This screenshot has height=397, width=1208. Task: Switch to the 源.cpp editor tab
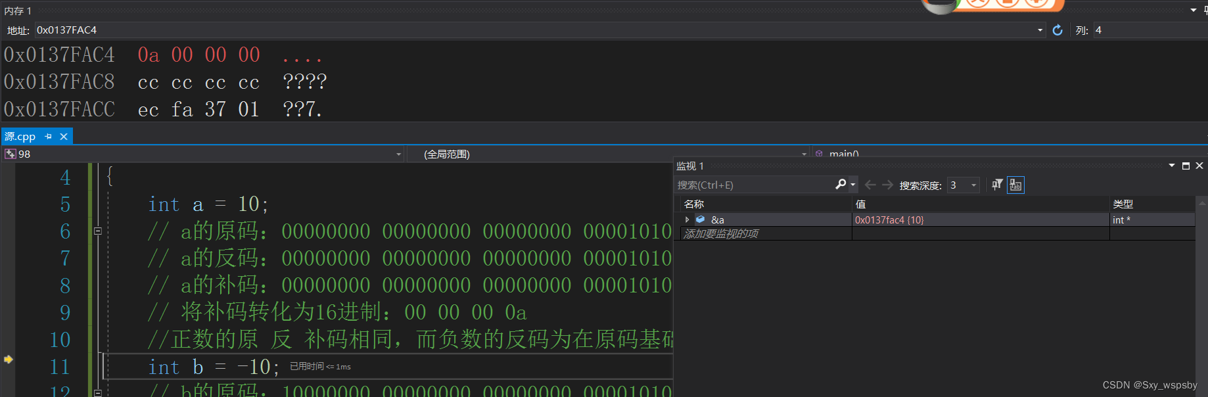(20, 137)
